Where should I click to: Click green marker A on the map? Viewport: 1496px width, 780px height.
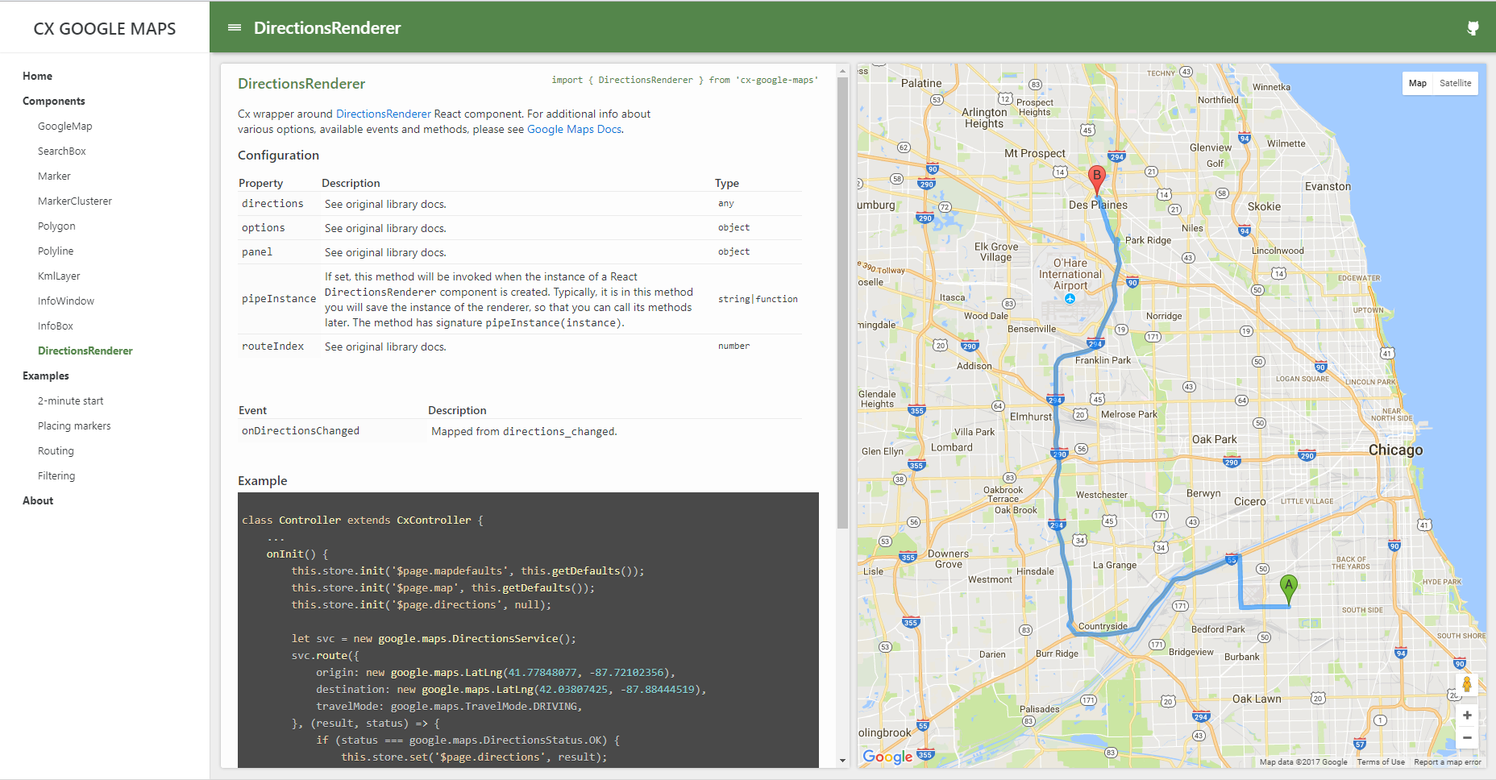(x=1289, y=589)
